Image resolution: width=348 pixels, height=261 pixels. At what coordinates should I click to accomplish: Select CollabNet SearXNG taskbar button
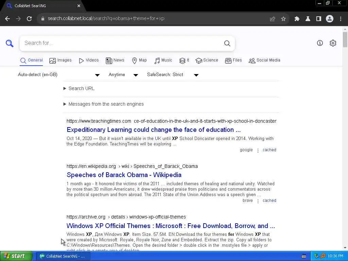[x=63, y=256]
